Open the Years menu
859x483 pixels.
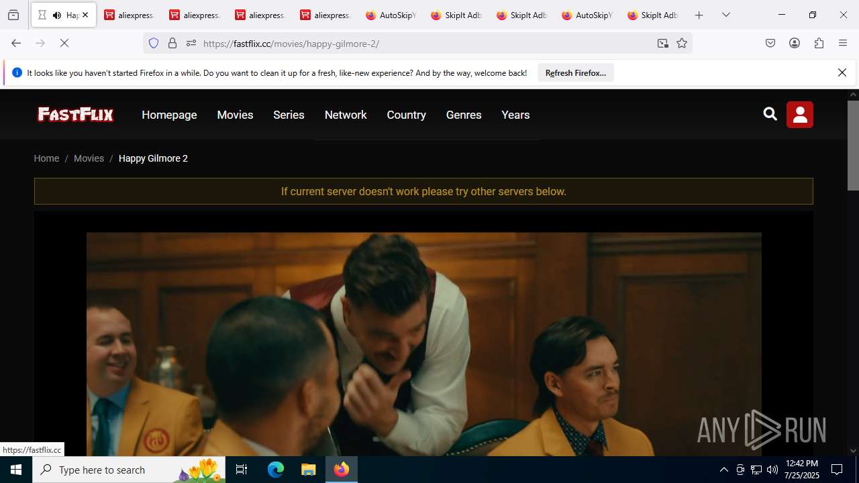pos(515,115)
